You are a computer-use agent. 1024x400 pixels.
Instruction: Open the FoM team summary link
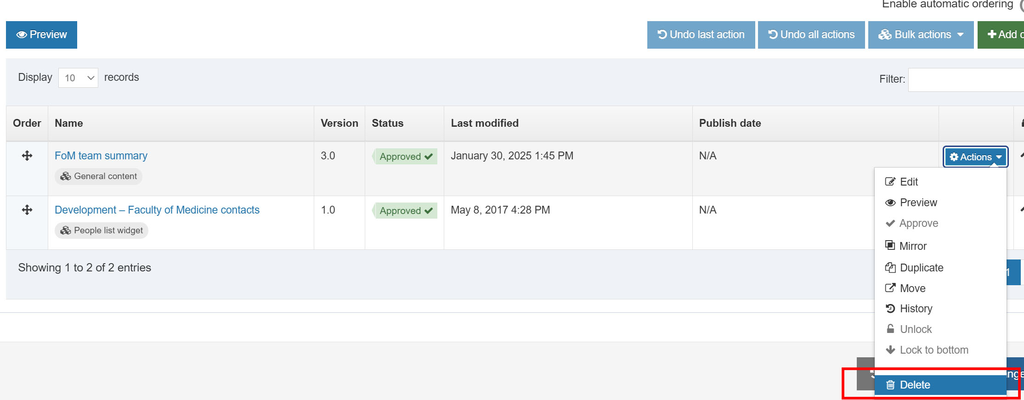(x=101, y=156)
